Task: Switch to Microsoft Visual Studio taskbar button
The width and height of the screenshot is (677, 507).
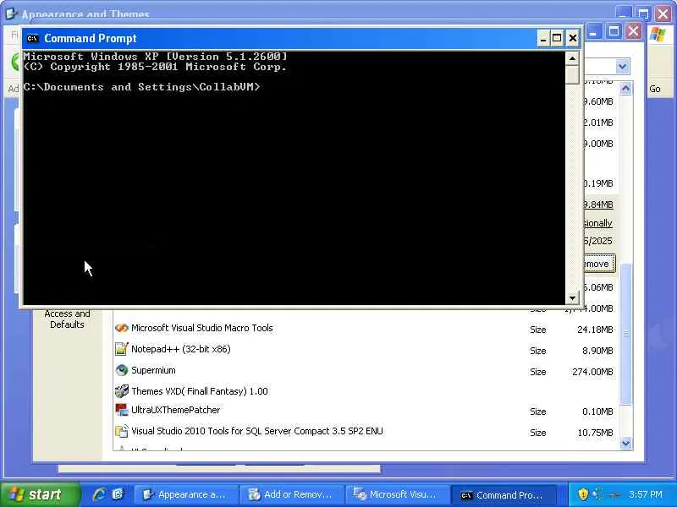Action: [398, 494]
